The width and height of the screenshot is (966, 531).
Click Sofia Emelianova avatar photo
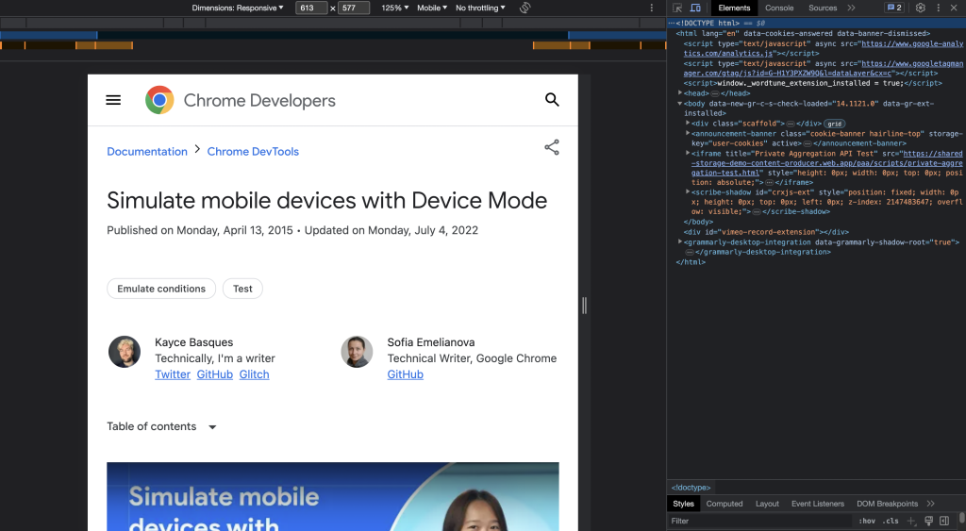[x=357, y=352]
